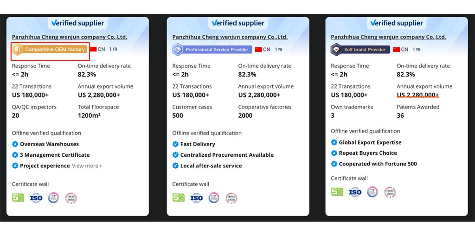Click the green 5S certificate icon in middle card

[x=179, y=198]
